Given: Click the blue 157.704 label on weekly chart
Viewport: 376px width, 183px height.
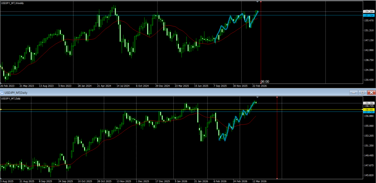Looking at the screenshot, I should point(368,15).
